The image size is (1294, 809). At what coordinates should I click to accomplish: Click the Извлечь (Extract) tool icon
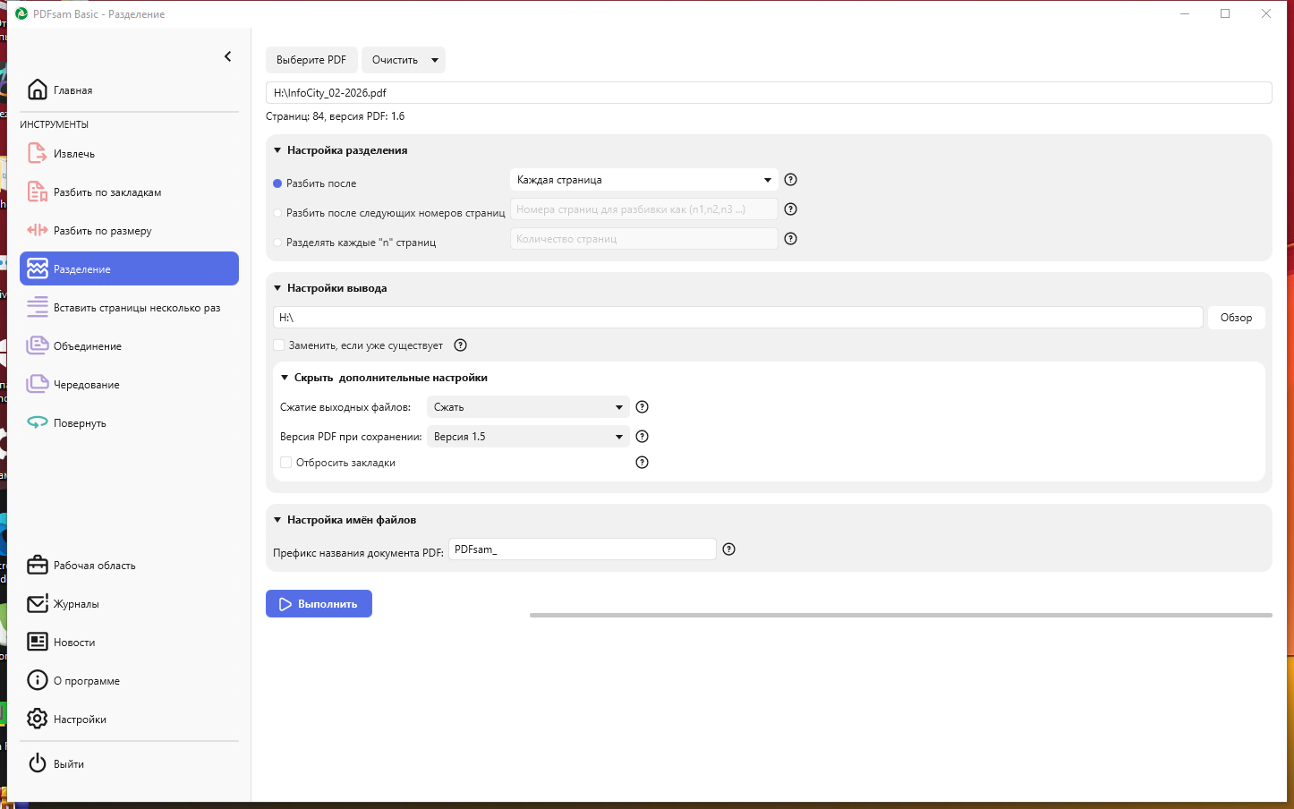point(37,154)
